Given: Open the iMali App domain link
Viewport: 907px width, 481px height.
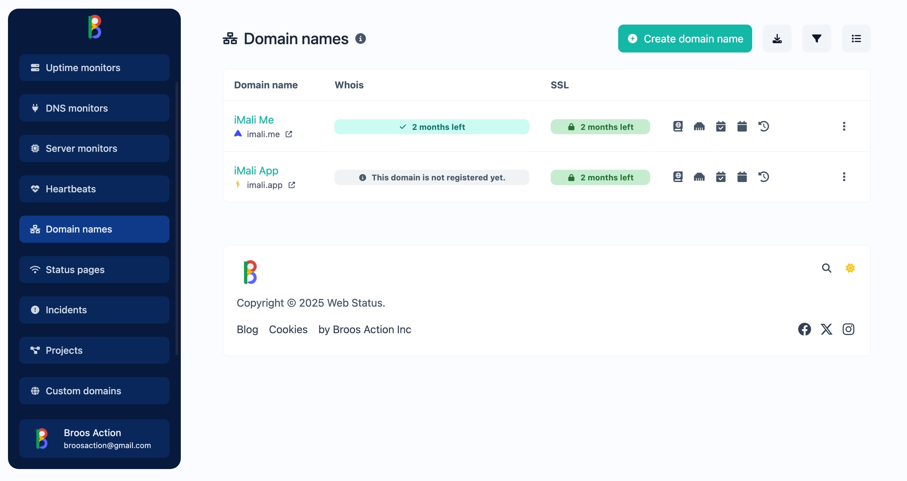Looking at the screenshot, I should pyautogui.click(x=256, y=170).
